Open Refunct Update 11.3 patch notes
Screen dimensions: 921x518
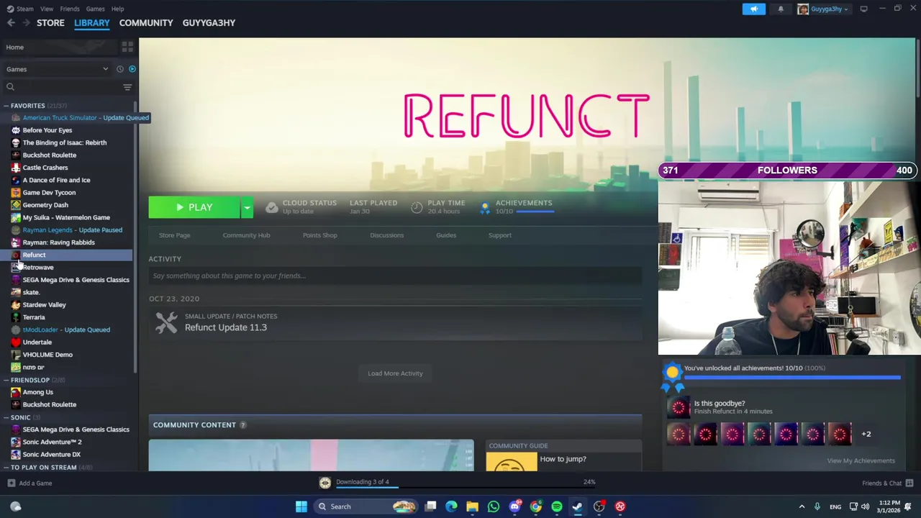(225, 327)
